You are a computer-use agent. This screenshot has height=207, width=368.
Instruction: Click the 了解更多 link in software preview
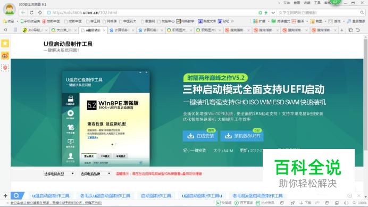[x=93, y=137]
